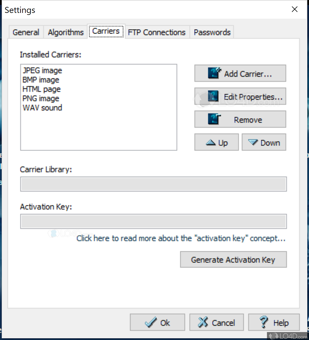Click the Down arrow triangle icon

[253, 142]
